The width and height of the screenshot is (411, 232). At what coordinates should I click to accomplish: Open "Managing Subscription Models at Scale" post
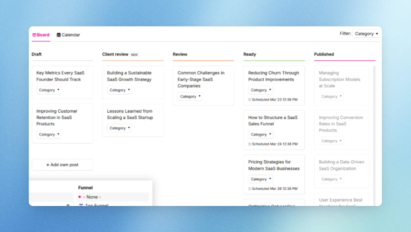tap(340, 79)
